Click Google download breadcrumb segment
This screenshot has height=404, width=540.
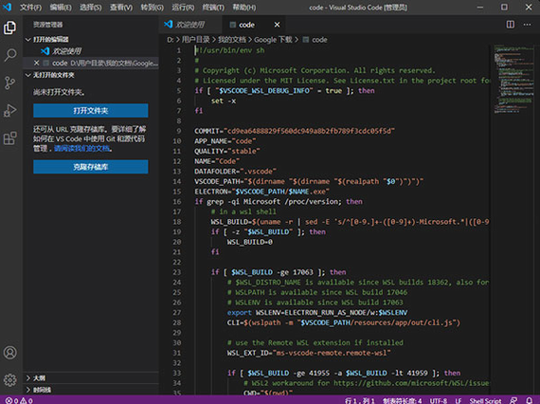pyautogui.click(x=273, y=40)
